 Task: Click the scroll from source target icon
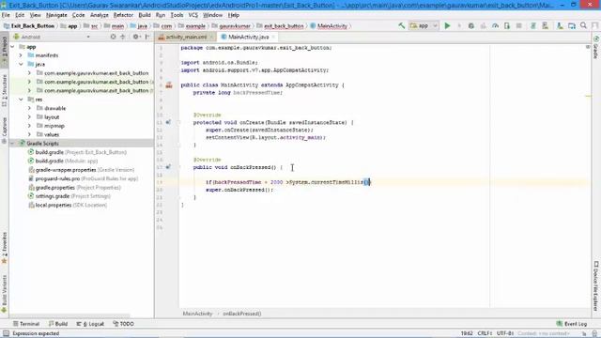[113, 38]
